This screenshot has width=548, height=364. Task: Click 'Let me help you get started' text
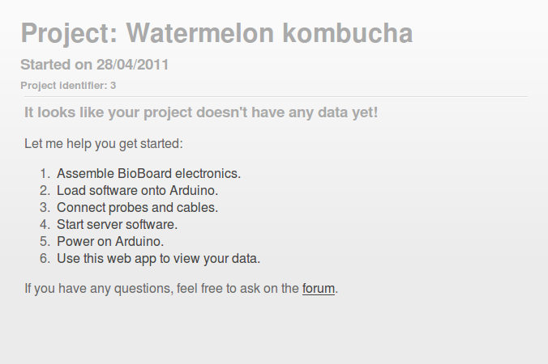pyautogui.click(x=104, y=144)
